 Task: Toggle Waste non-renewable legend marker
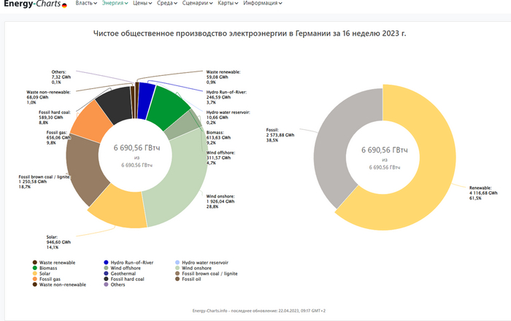tap(34, 285)
